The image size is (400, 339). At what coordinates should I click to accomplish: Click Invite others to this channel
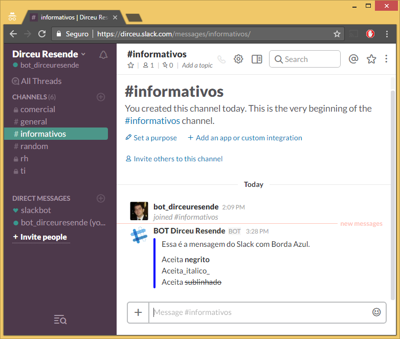(x=177, y=159)
